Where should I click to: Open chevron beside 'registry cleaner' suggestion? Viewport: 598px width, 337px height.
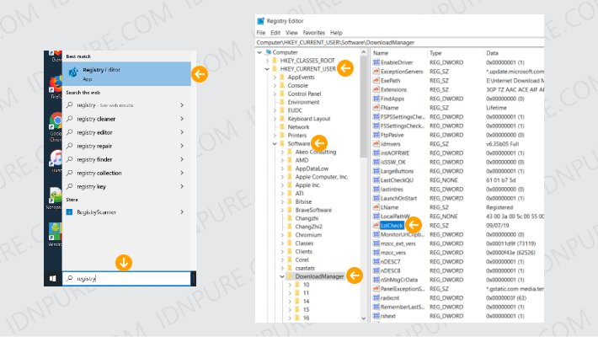pyautogui.click(x=182, y=119)
